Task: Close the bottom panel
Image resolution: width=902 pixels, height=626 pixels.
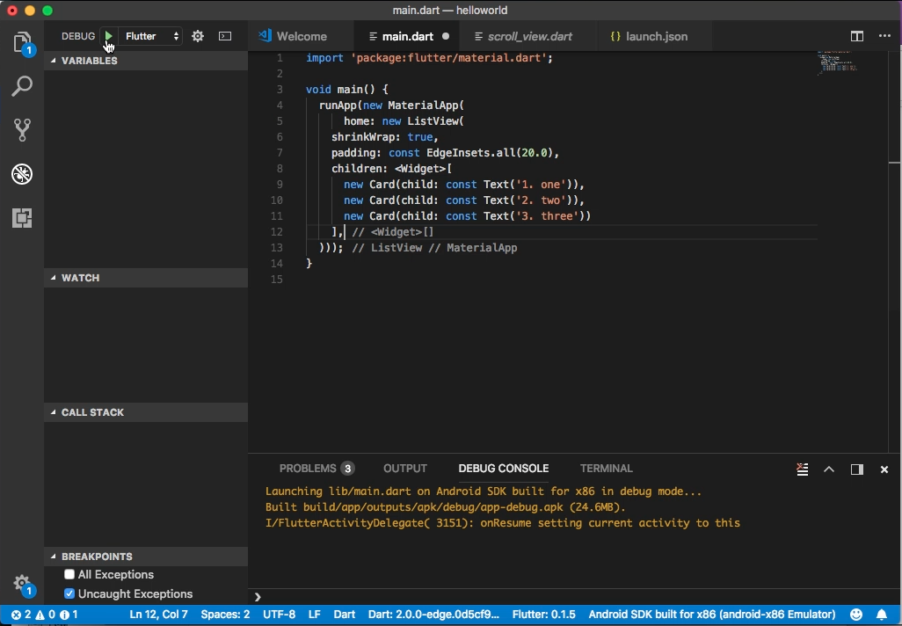Action: [884, 469]
